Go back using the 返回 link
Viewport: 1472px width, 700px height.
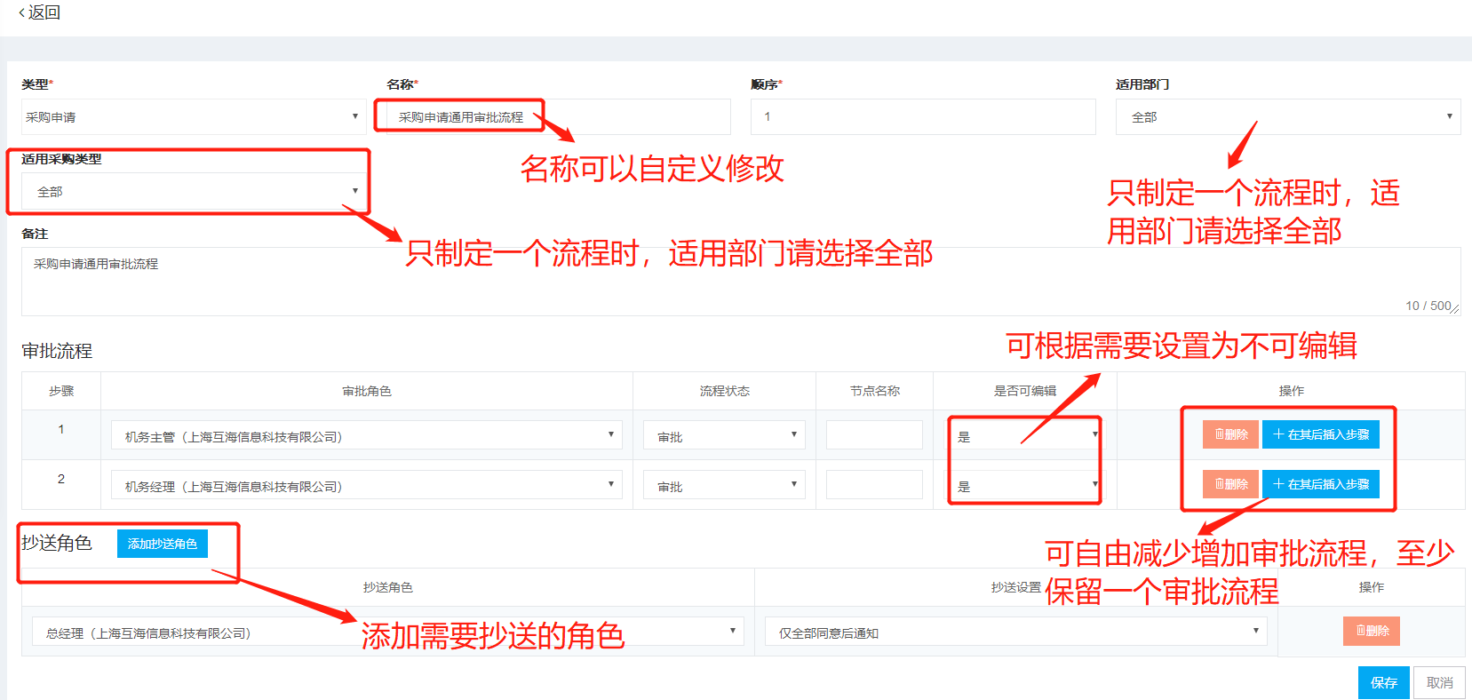(x=39, y=12)
